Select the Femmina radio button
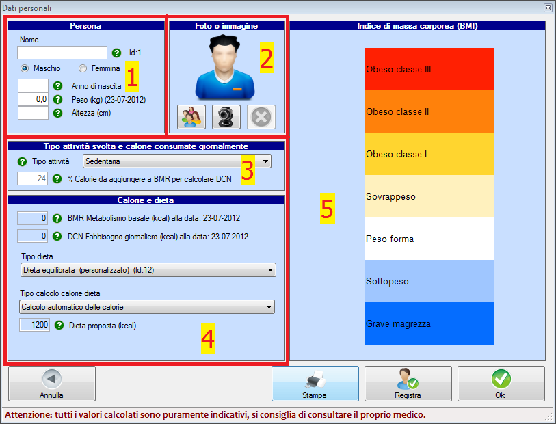The image size is (556, 424). 83,68
